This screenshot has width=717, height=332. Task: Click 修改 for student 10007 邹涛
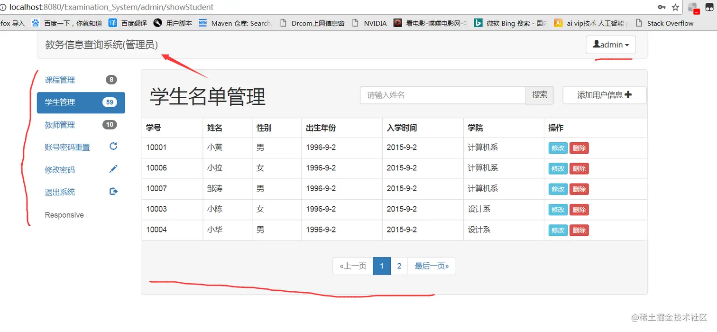click(558, 189)
